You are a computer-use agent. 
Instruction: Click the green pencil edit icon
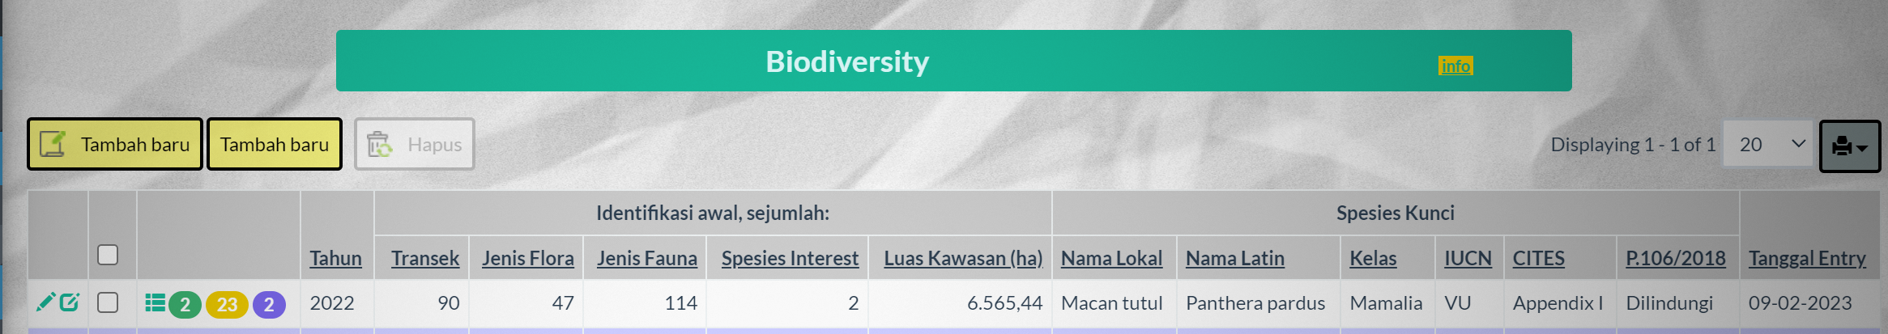(45, 302)
